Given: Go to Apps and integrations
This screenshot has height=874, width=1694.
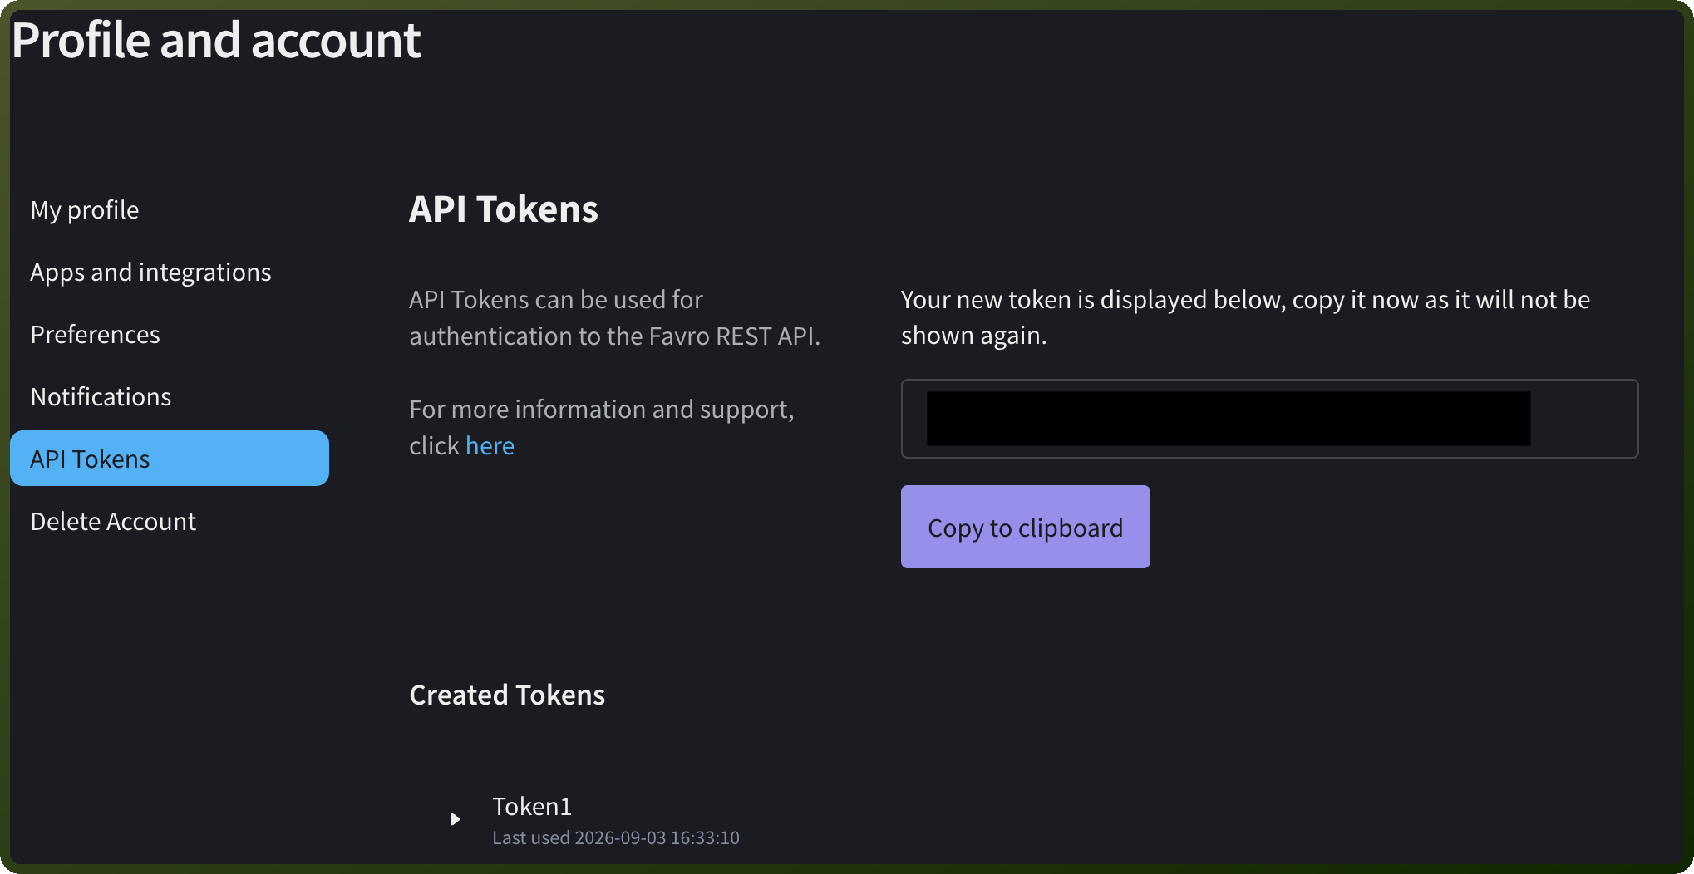Looking at the screenshot, I should (150, 273).
